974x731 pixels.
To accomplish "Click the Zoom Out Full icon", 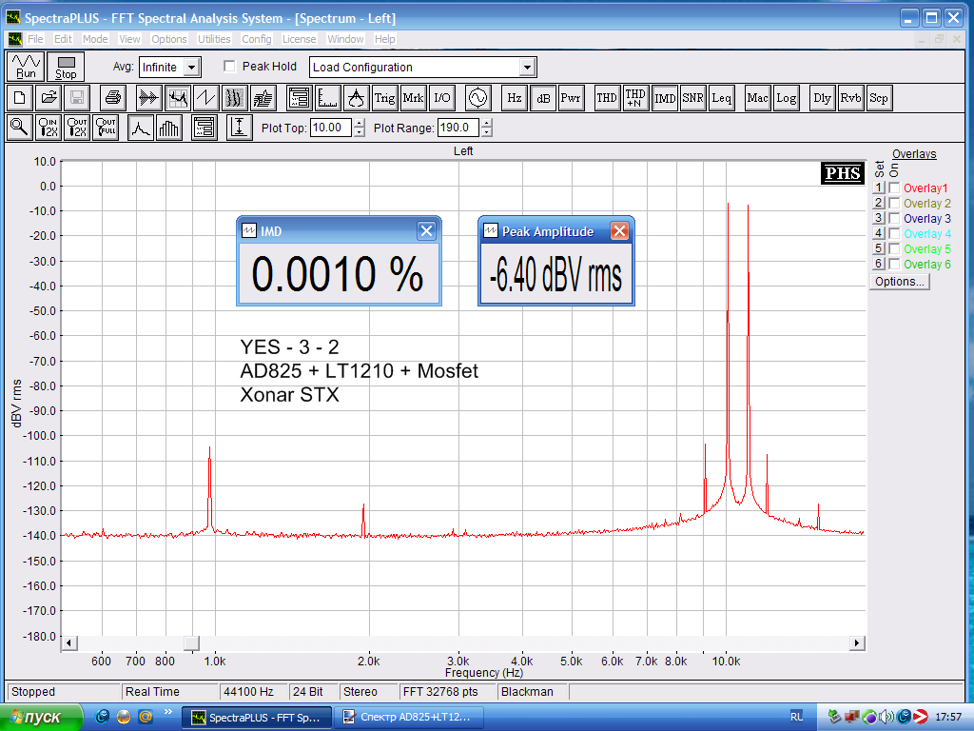I will [106, 128].
